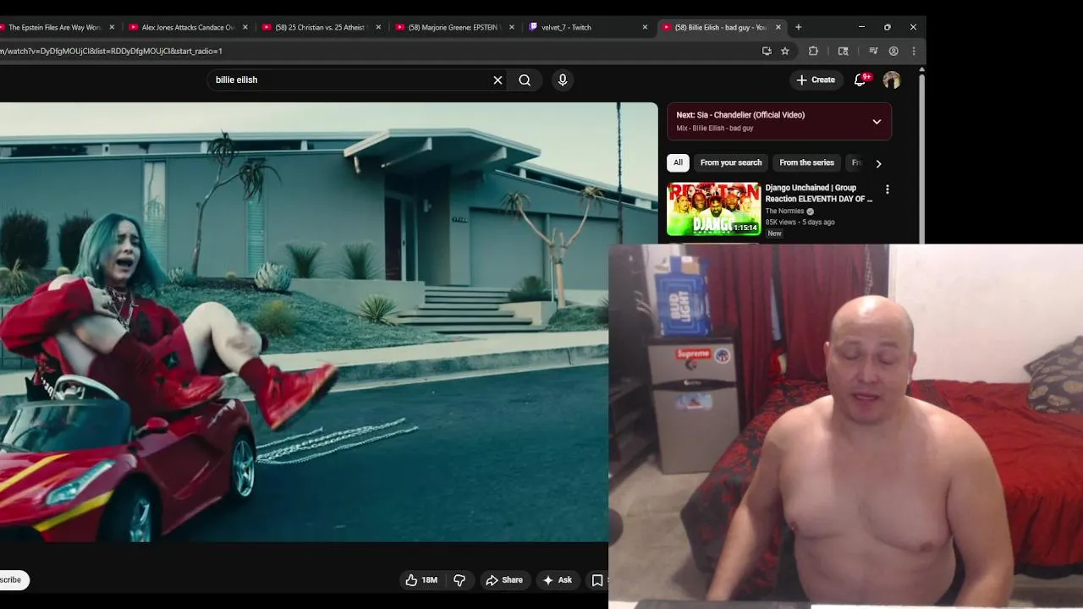Open Chrome extensions puzzle icon
Screen dimensions: 1083x609
[813, 51]
